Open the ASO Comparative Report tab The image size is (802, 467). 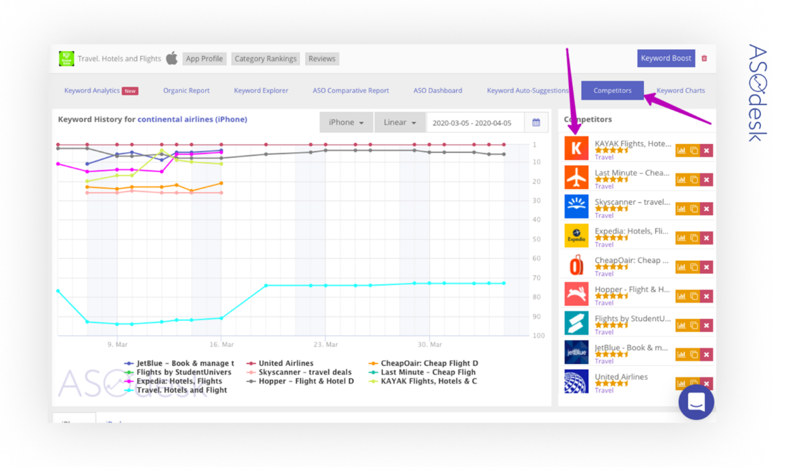[x=351, y=90]
